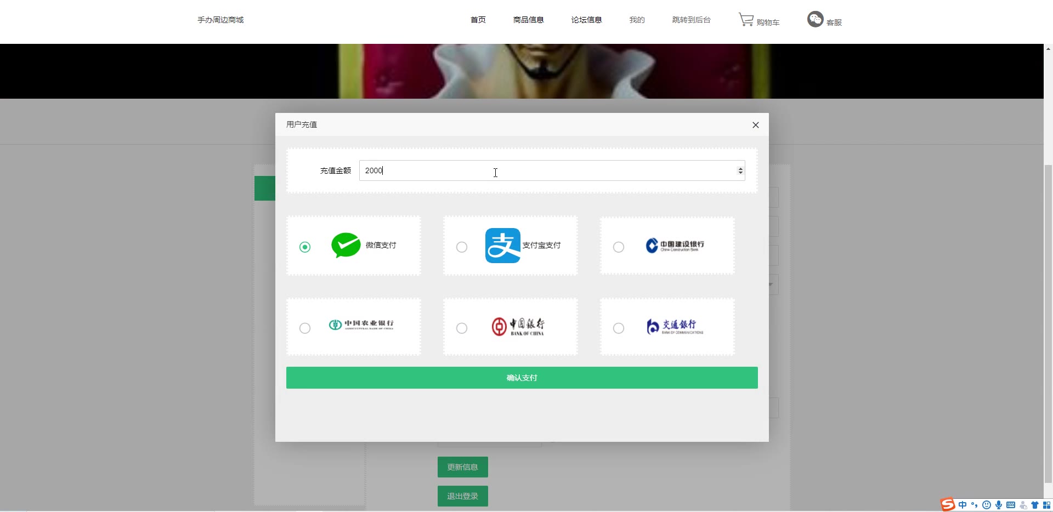Open the shopping cart icon

click(x=746, y=20)
